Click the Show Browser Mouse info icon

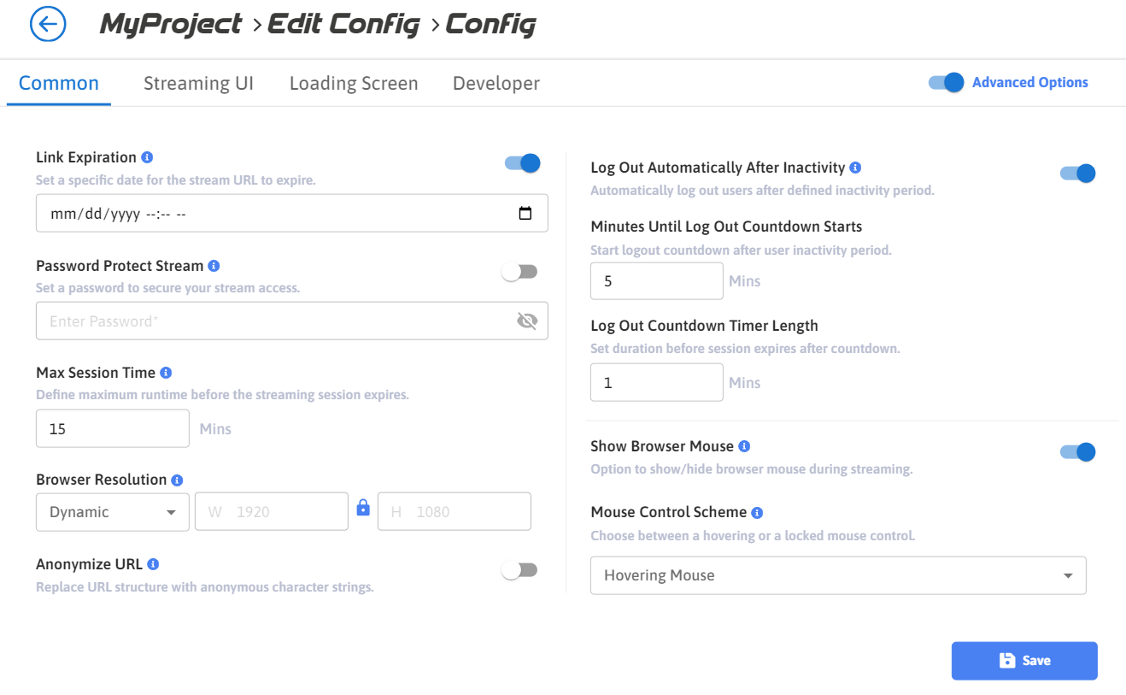click(x=744, y=446)
